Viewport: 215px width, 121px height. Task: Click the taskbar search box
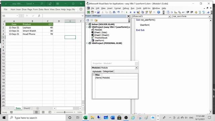point(37,118)
